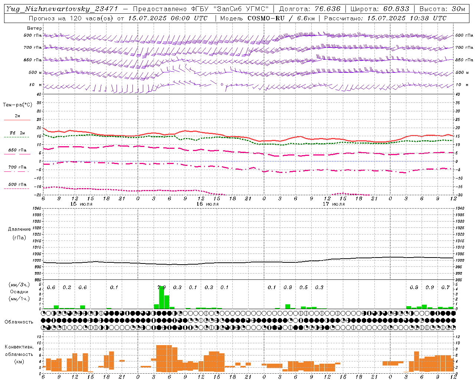Click 'Рассчитано: 15.07.2025 10:38 UTC' text
The width and height of the screenshot is (475, 380).
point(385,18)
